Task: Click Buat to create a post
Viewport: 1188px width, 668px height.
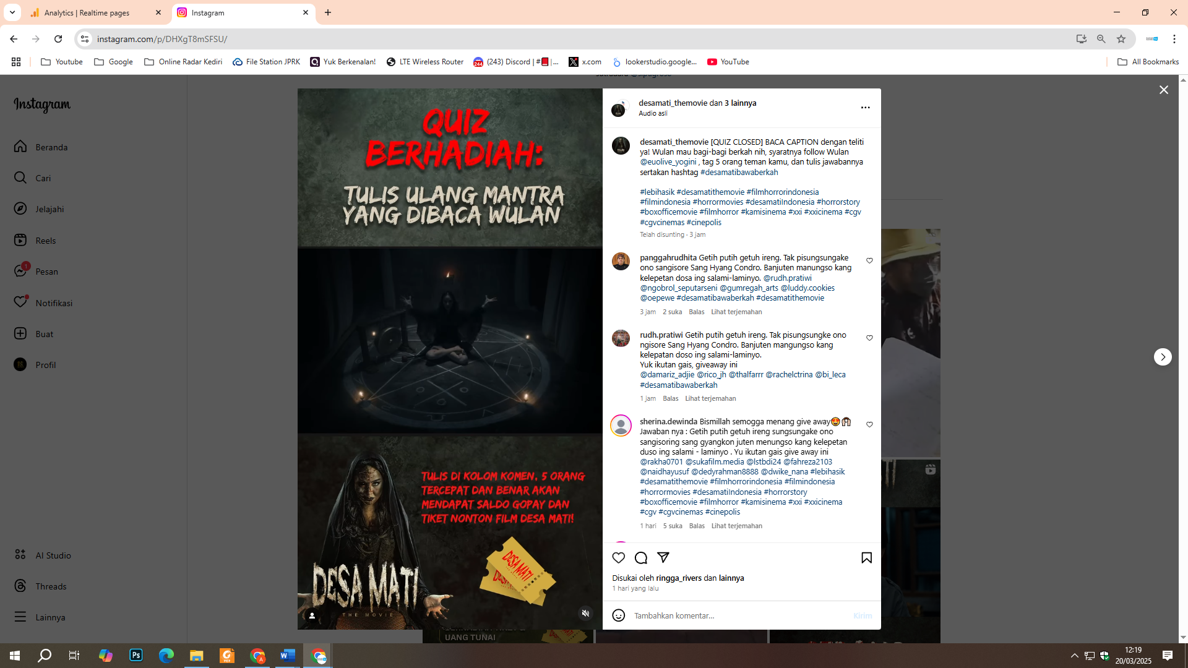Action: pyautogui.click(x=33, y=333)
